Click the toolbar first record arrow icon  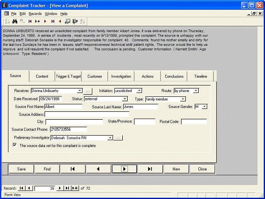tap(30, 21)
